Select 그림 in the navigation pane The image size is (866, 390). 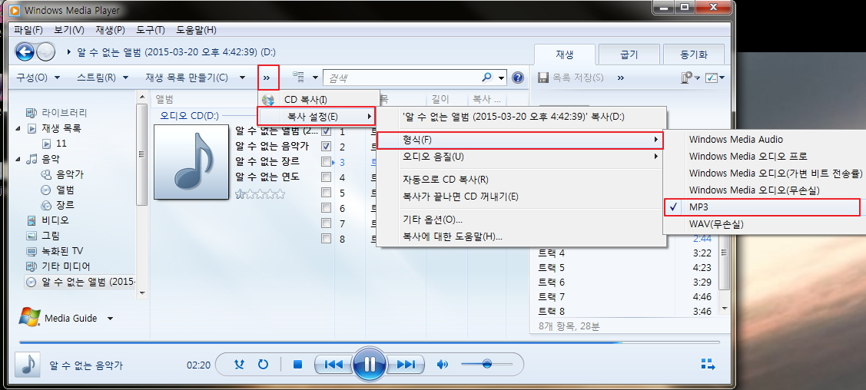click(x=50, y=236)
